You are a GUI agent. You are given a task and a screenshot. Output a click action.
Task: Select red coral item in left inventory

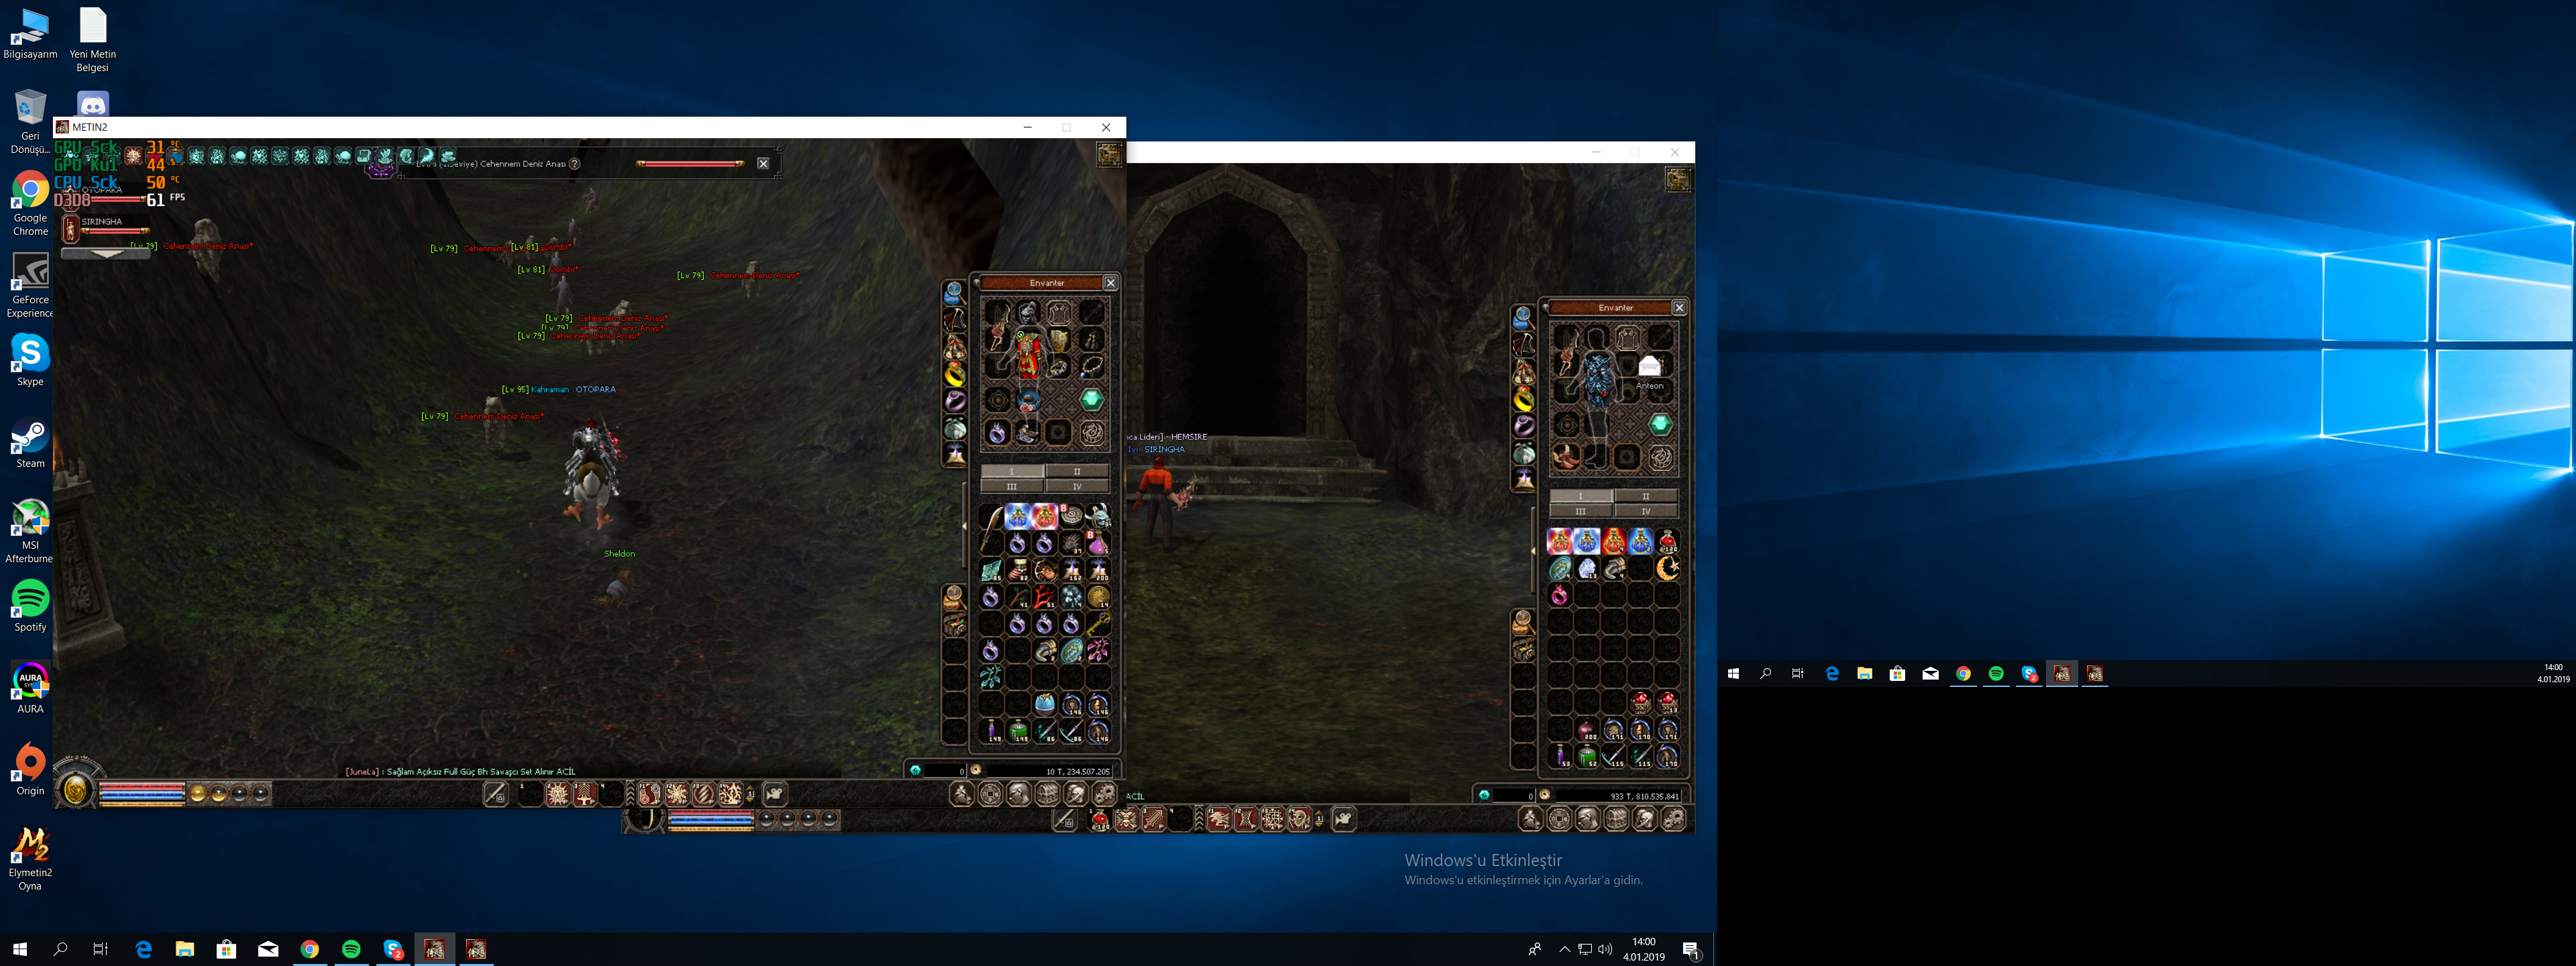1044,597
